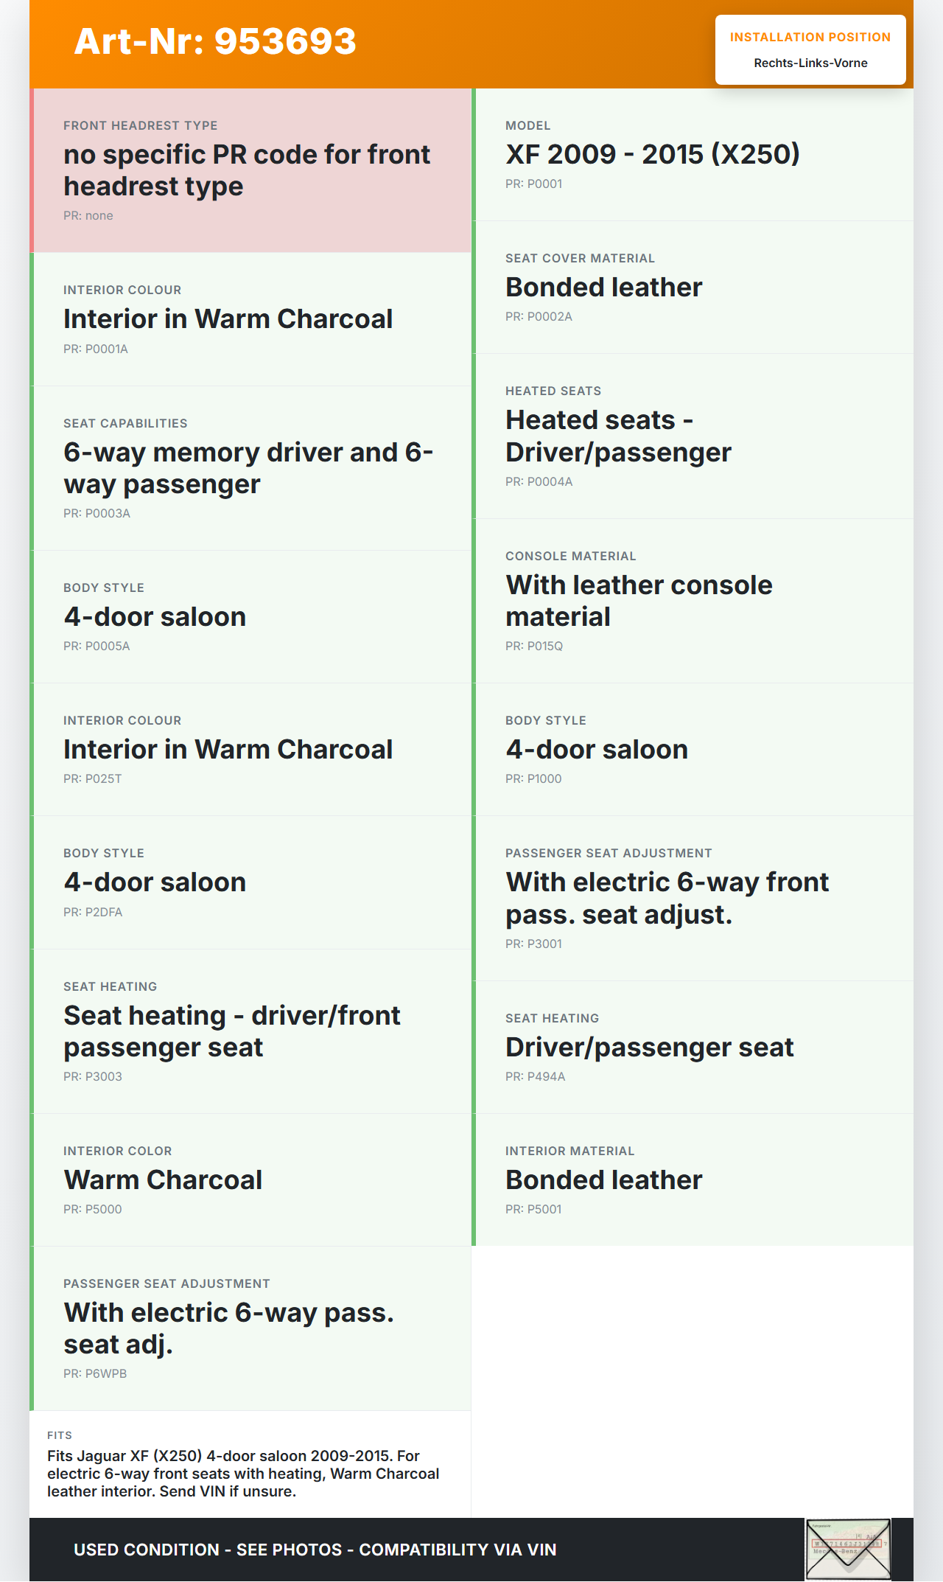Select the Warm Charcoal P5000 card

pos(250,1179)
